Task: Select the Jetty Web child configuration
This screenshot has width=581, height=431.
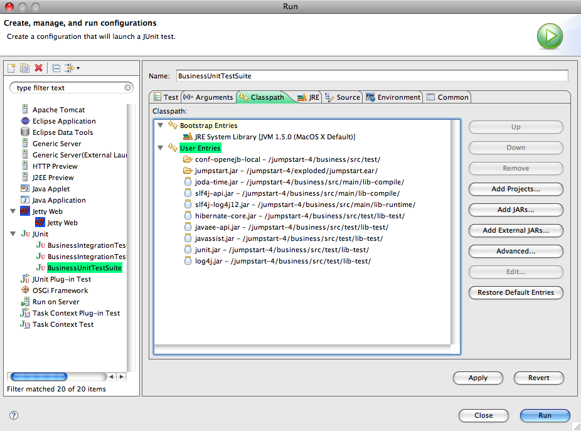Action: click(62, 223)
